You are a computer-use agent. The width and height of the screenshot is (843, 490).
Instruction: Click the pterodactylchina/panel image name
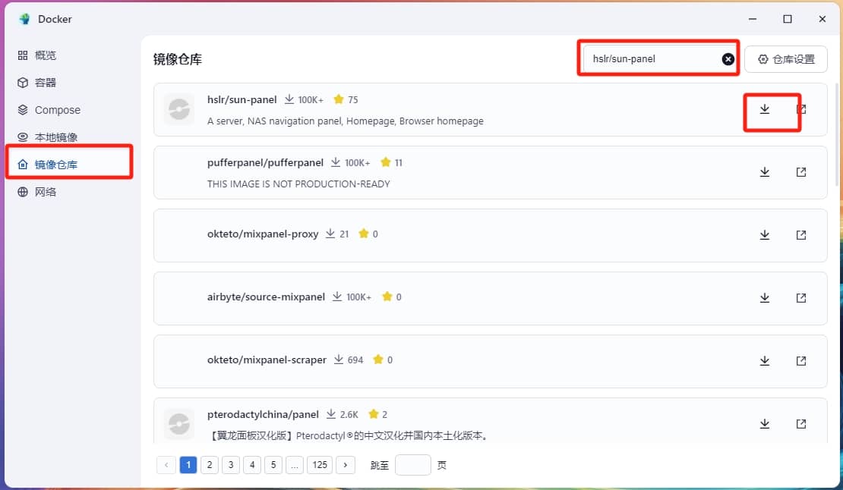[x=263, y=414]
